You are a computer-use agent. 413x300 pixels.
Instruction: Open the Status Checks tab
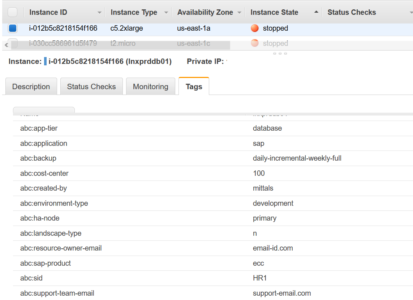point(91,86)
